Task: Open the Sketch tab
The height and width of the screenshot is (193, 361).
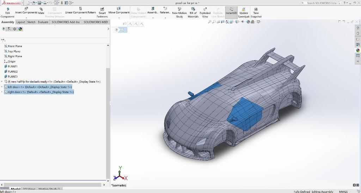Action: (x=31, y=22)
